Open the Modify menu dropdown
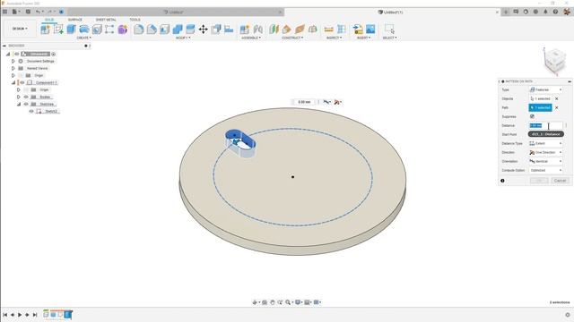This screenshot has height=322, width=574. pyautogui.click(x=183, y=38)
